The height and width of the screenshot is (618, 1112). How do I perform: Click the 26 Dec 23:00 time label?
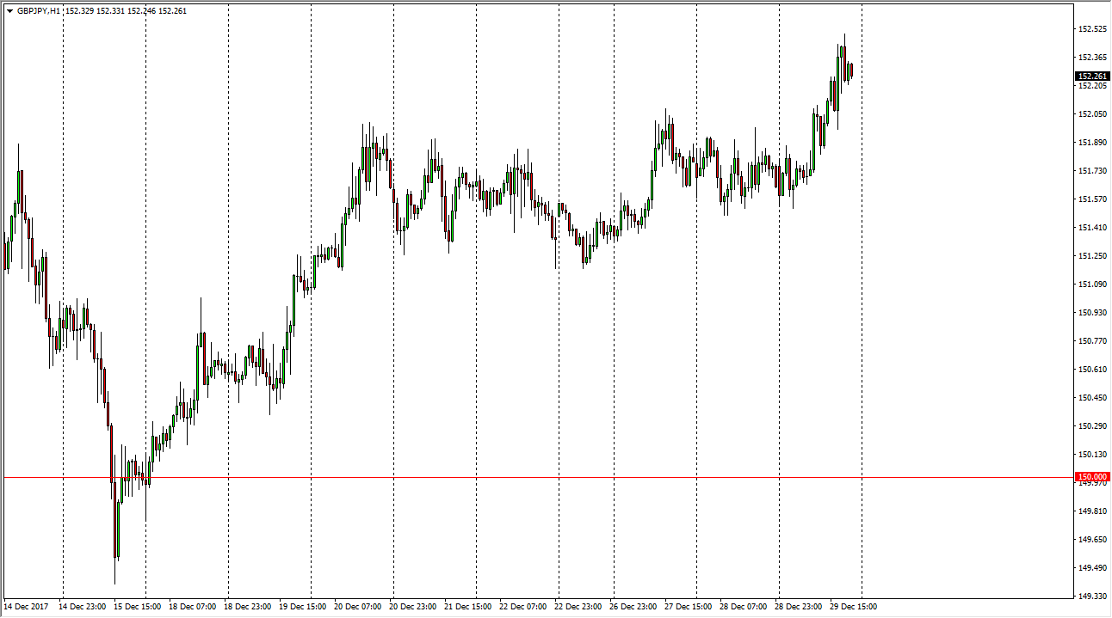point(633,607)
